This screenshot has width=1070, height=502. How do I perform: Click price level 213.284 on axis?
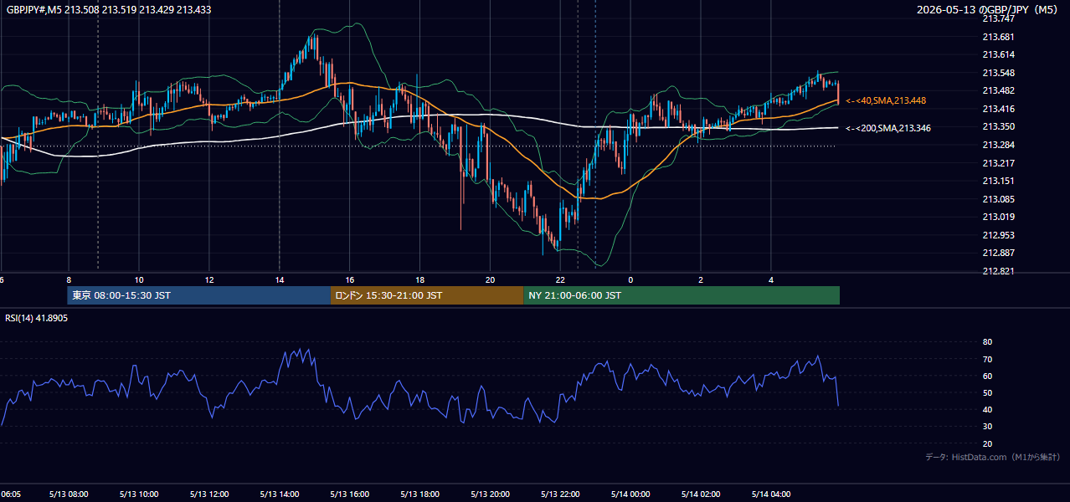[x=998, y=145]
